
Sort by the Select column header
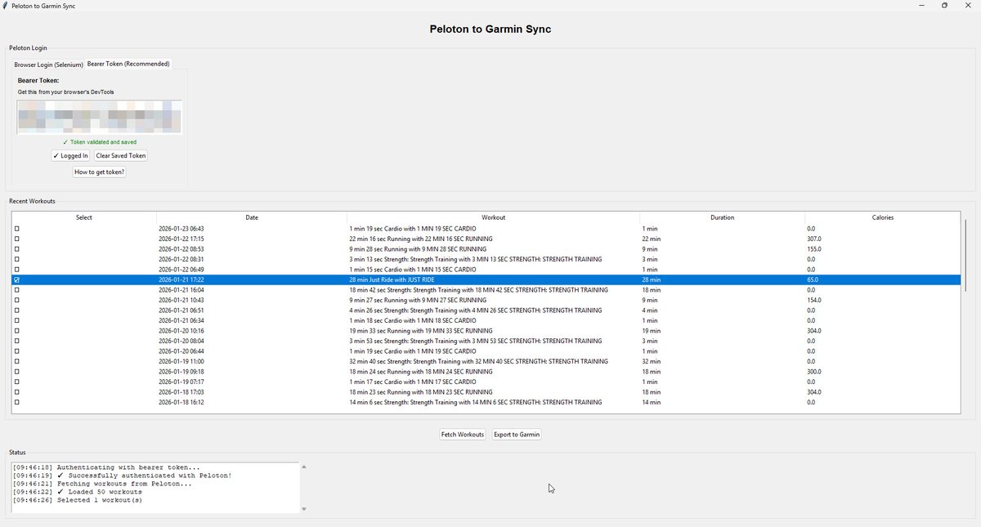[84, 217]
